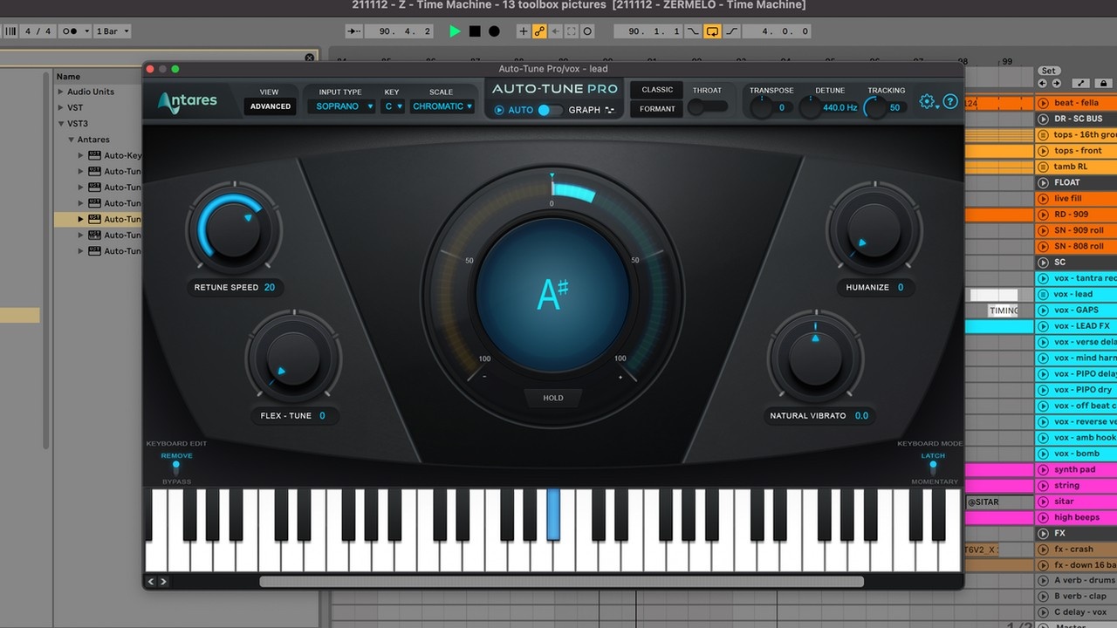Click the Set locator button
The image size is (1117, 628).
click(x=1048, y=71)
